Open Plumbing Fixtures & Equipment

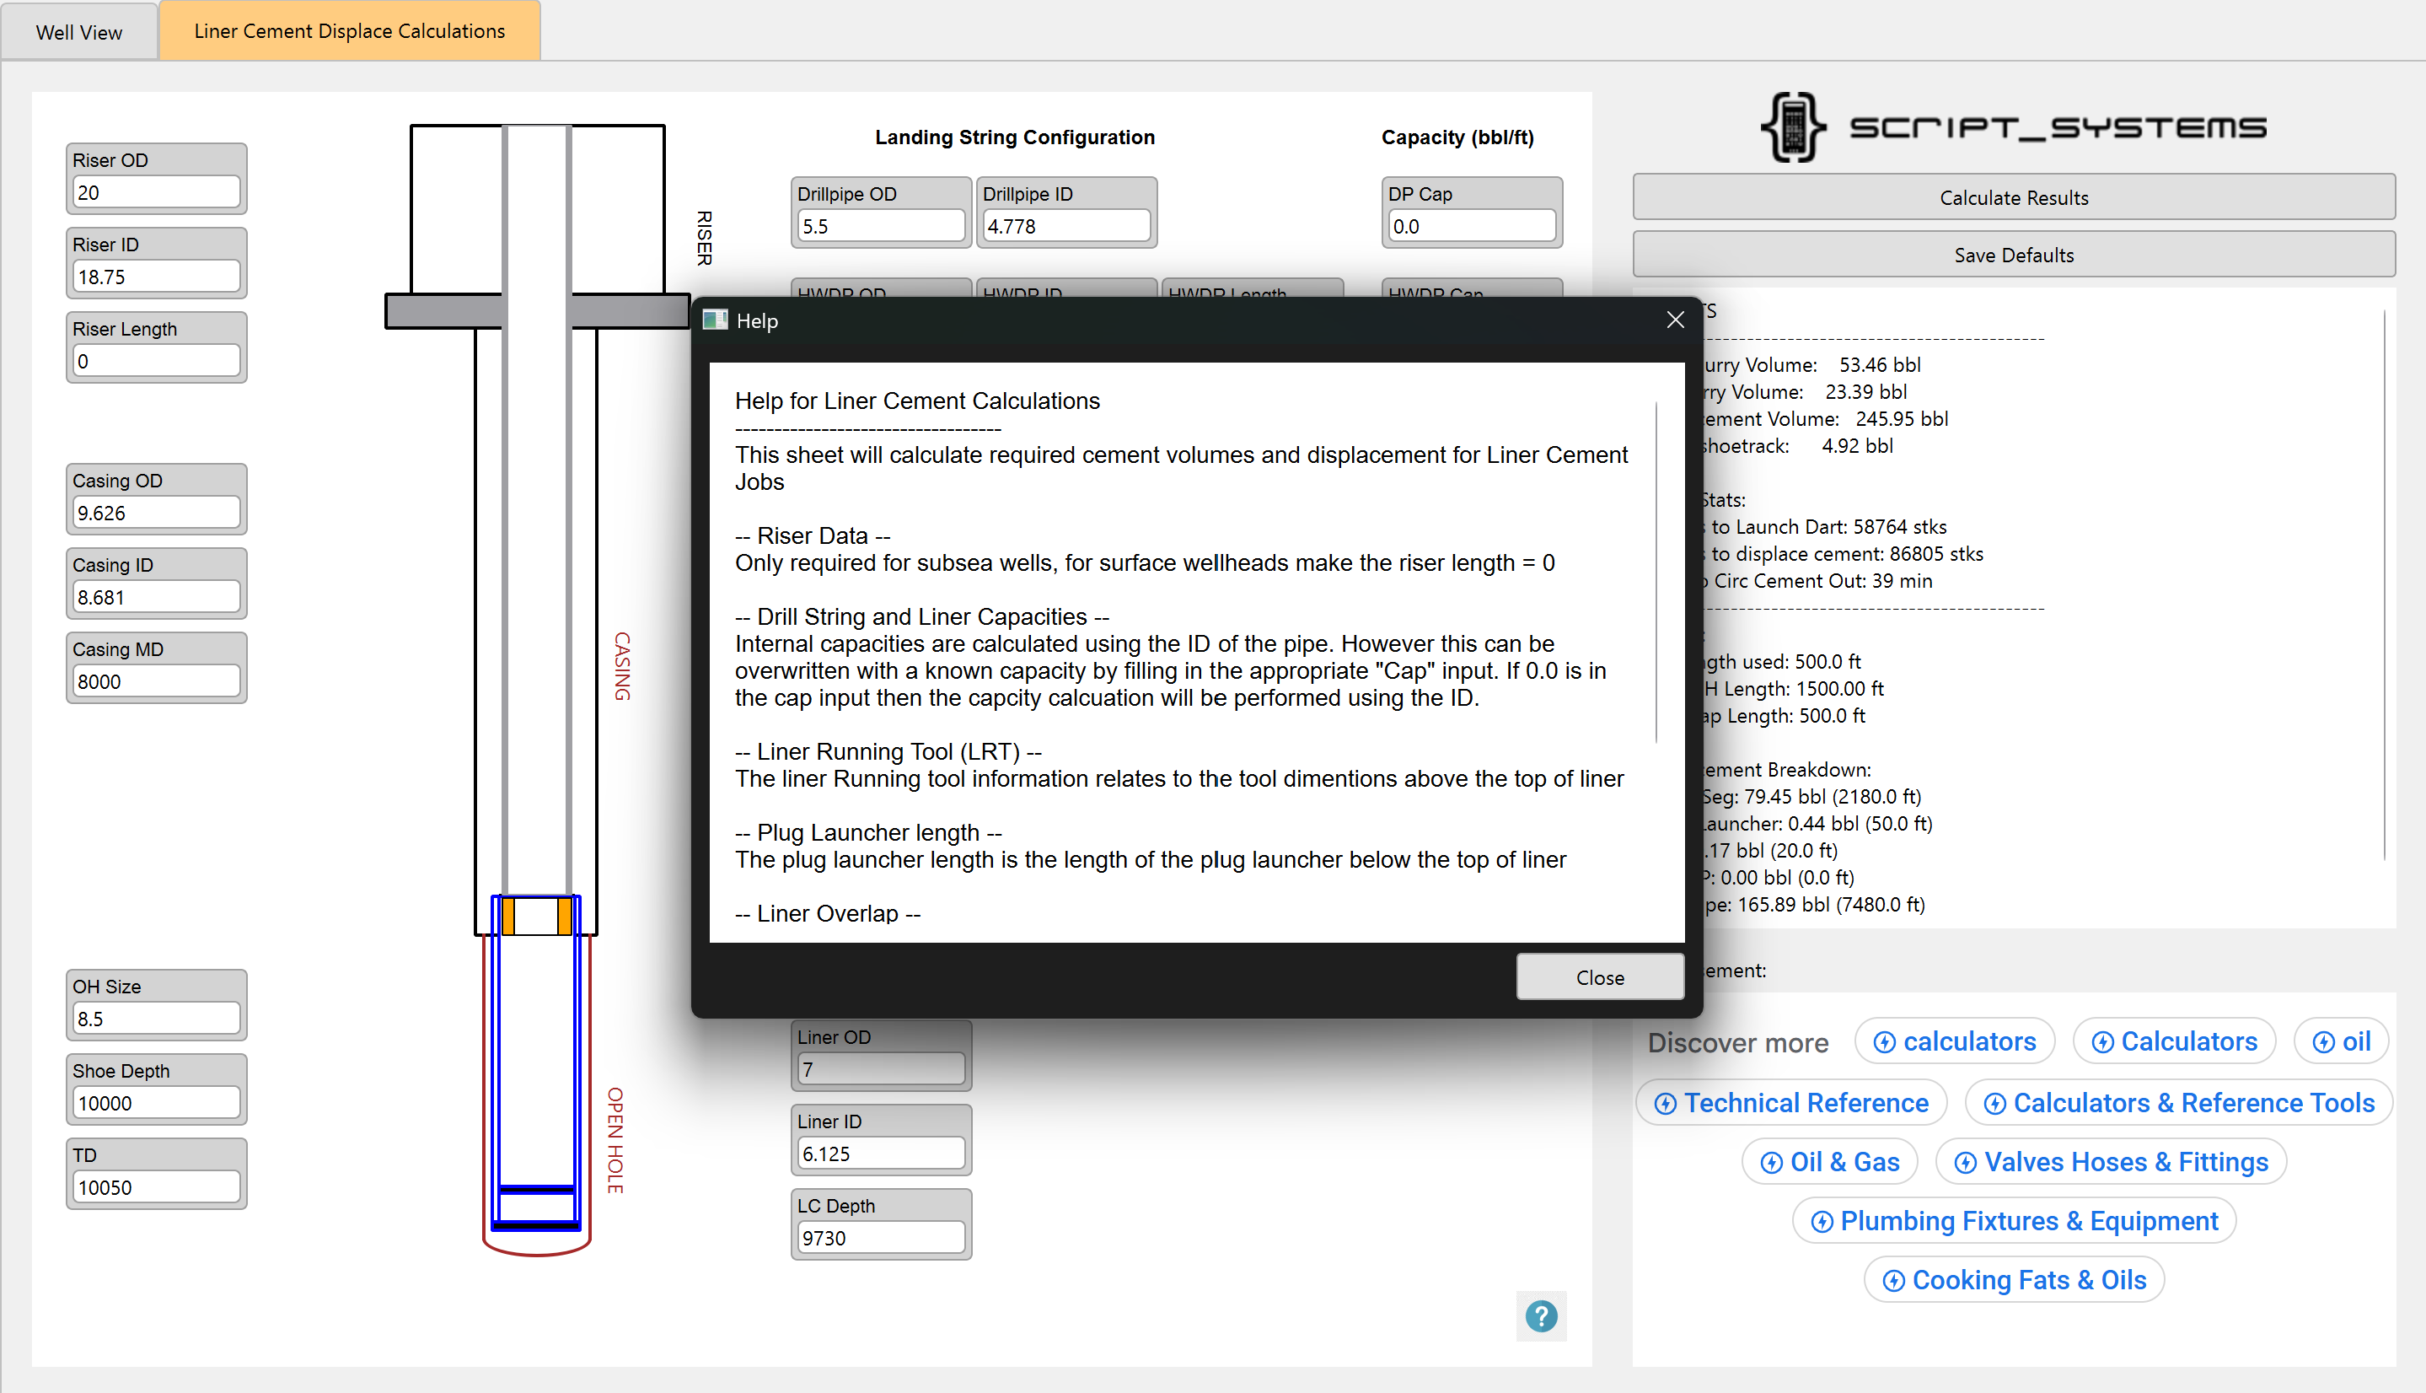2013,1221
